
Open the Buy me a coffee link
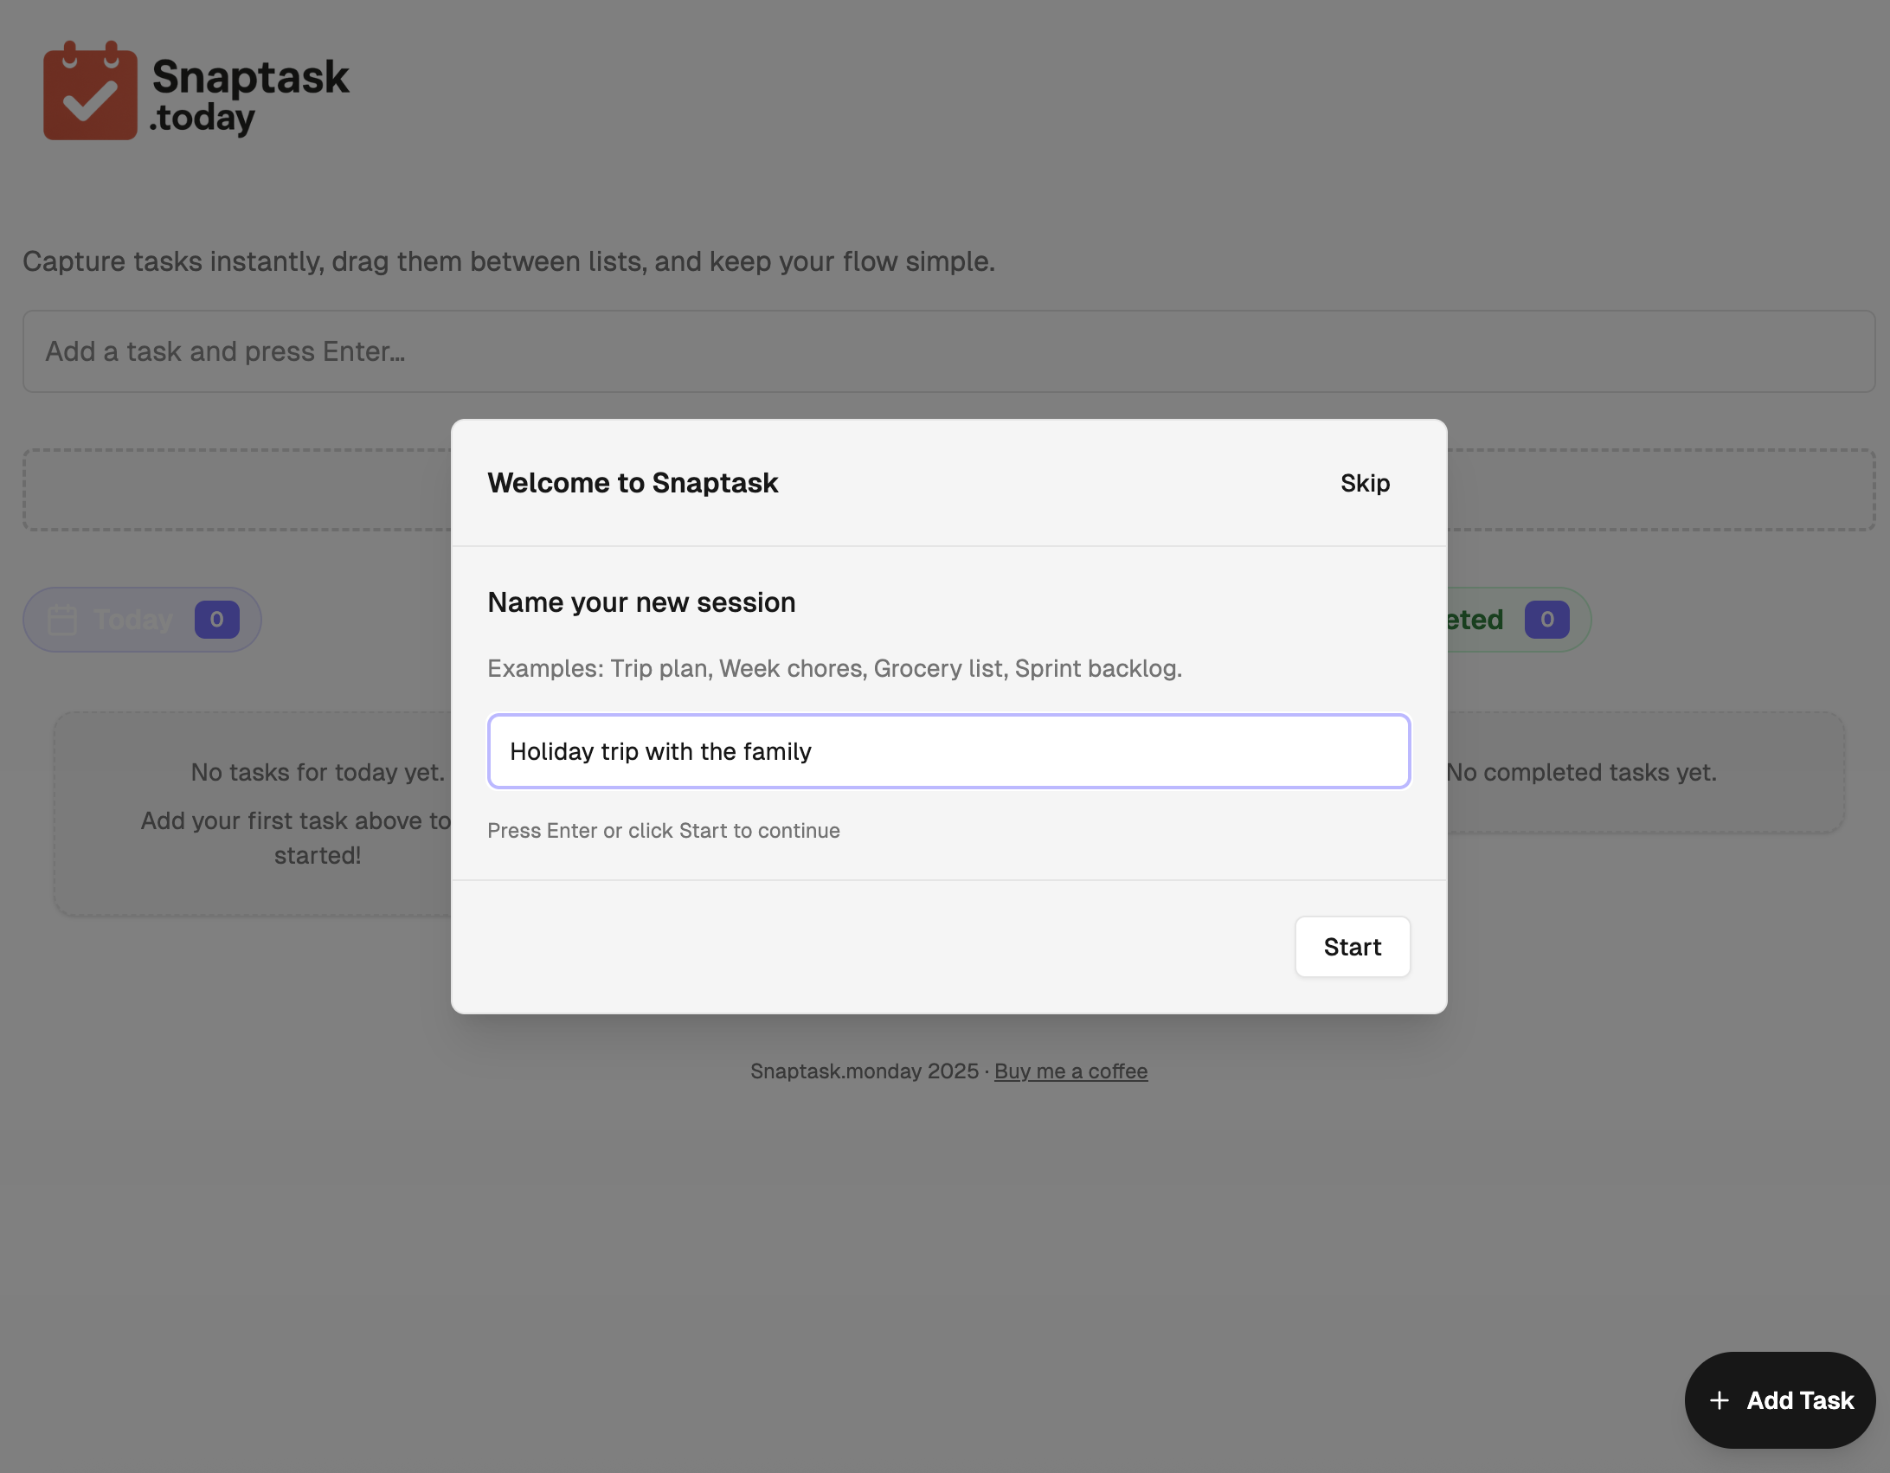pos(1070,1071)
